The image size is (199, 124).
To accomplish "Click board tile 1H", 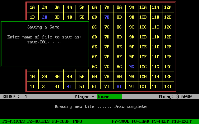I will 32,77.
